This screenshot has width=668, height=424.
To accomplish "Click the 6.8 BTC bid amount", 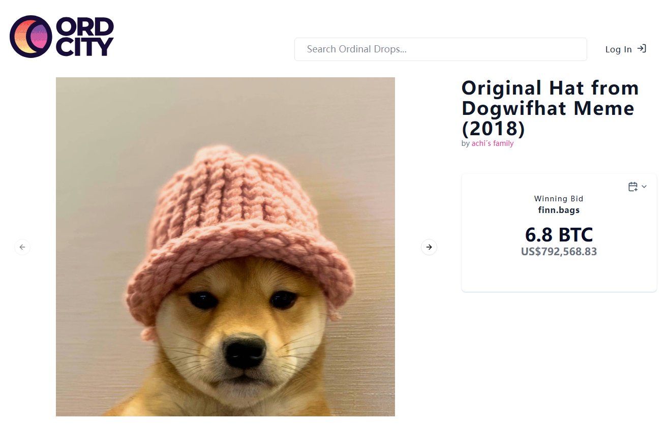I will coord(559,235).
